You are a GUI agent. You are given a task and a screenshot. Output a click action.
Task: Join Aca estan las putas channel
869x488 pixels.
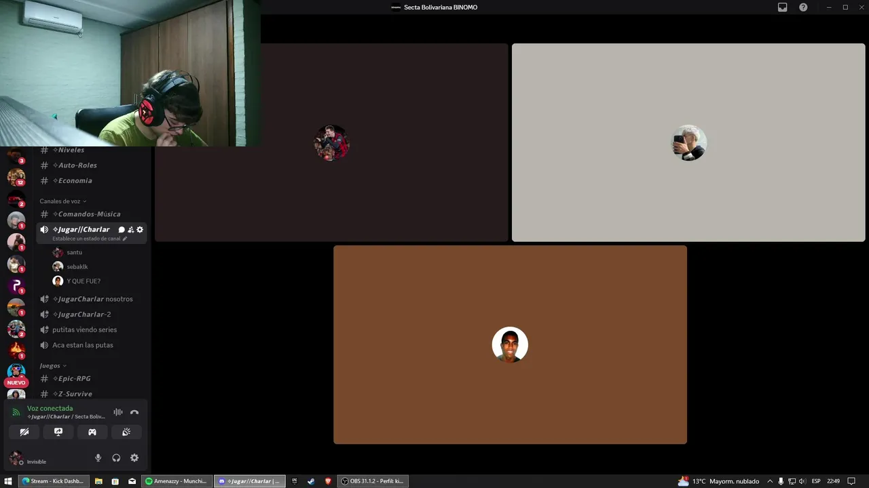pos(90,346)
